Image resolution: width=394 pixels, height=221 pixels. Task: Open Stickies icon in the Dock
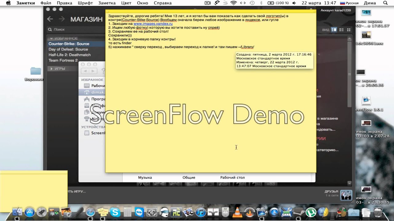pos(103,212)
